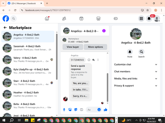Click the reply arrow next to 5172040503

pyautogui.click(x=93, y=60)
